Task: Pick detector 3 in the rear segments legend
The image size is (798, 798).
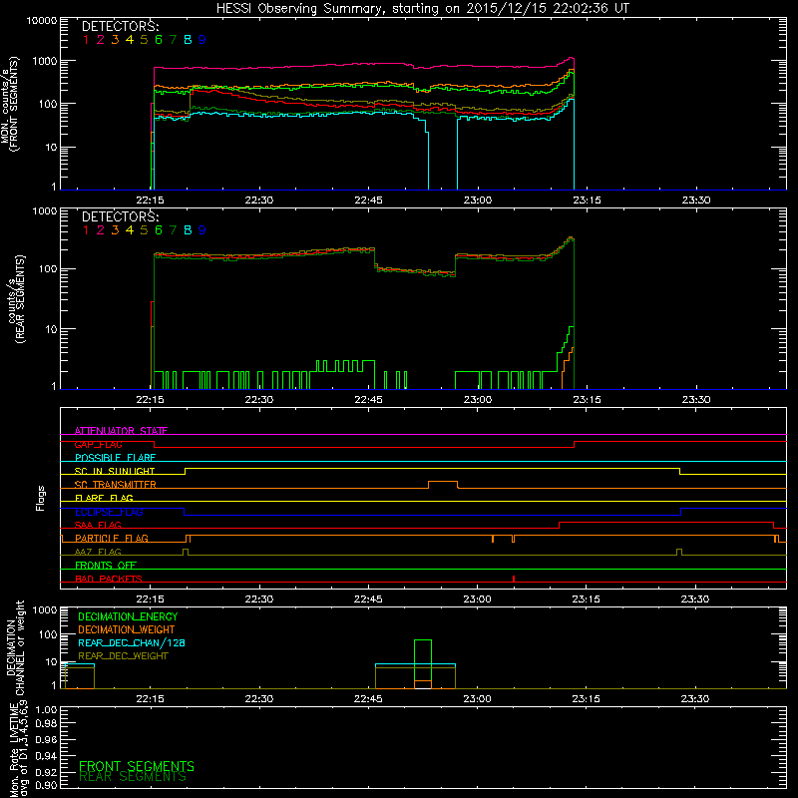Action: tap(115, 230)
